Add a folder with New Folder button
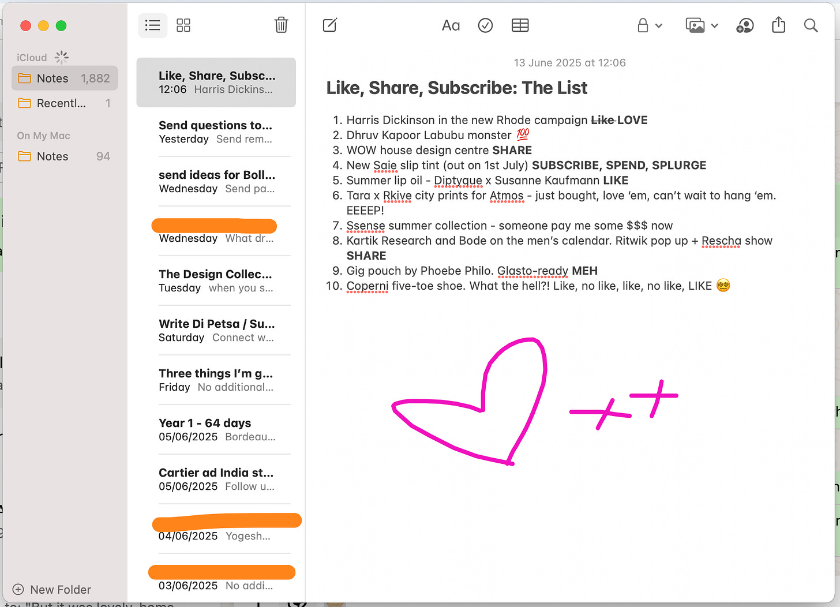 point(52,590)
